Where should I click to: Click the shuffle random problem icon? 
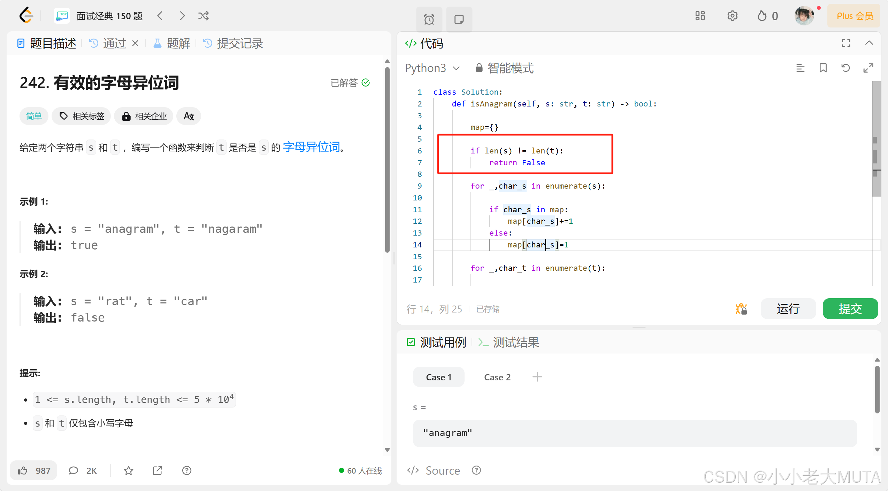204,16
